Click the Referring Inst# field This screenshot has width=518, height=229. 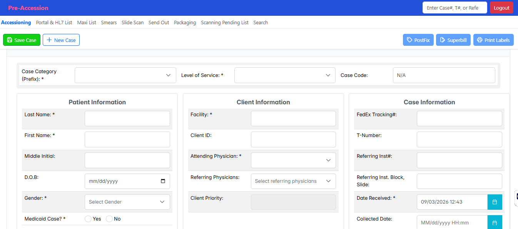coord(460,160)
